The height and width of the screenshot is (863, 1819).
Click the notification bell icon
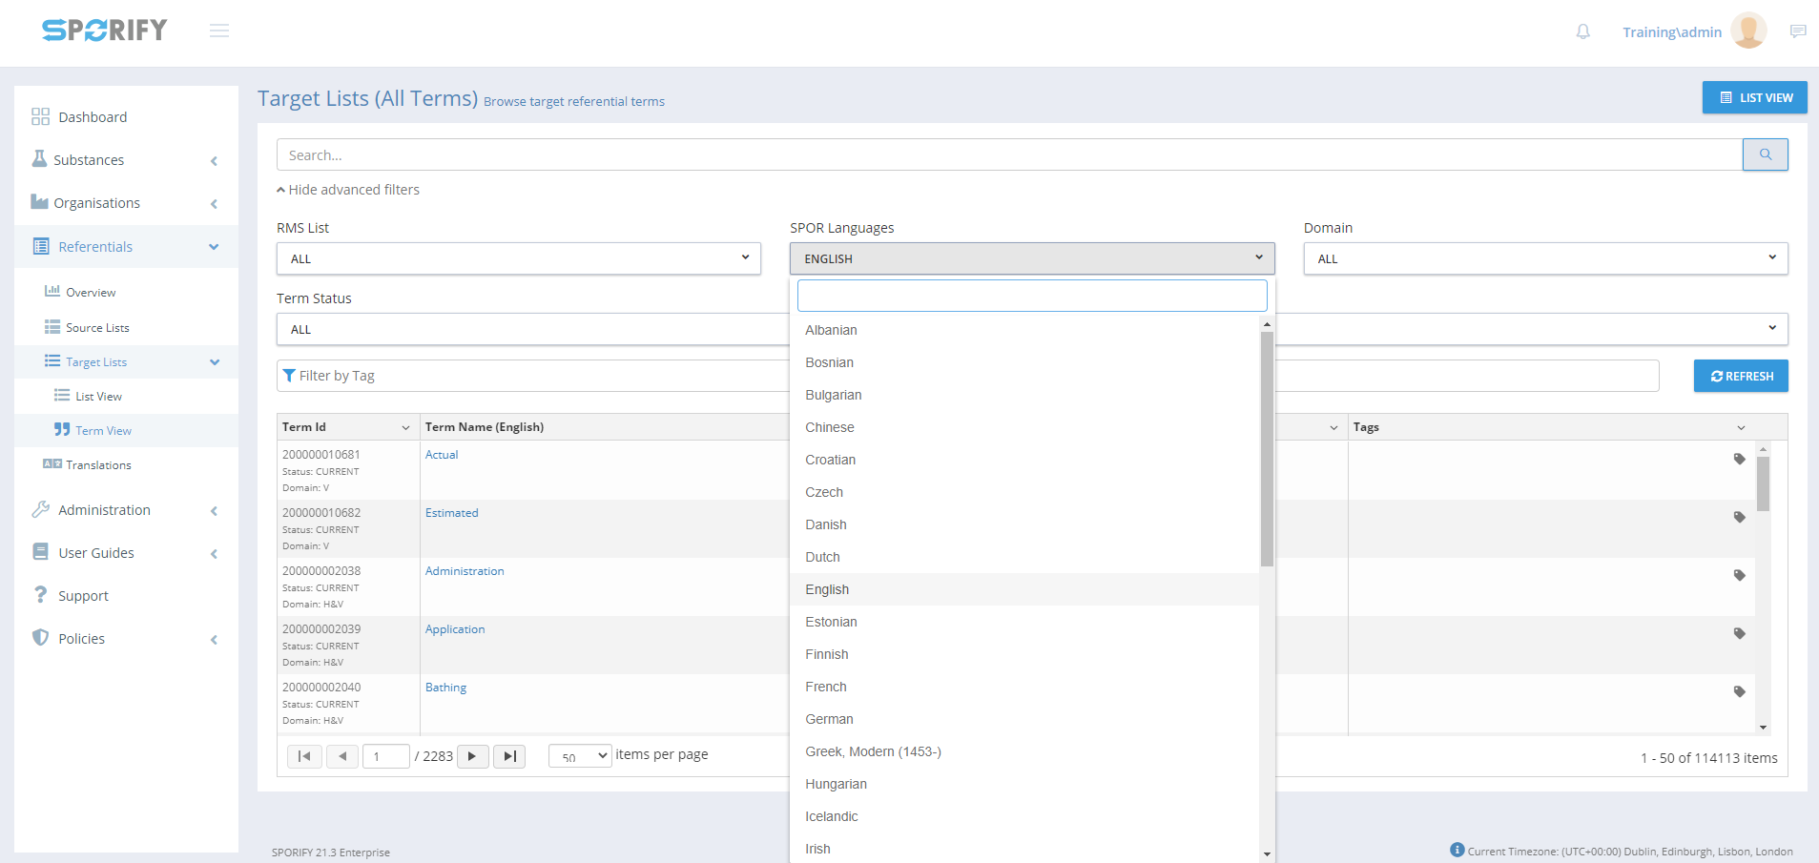click(1582, 31)
